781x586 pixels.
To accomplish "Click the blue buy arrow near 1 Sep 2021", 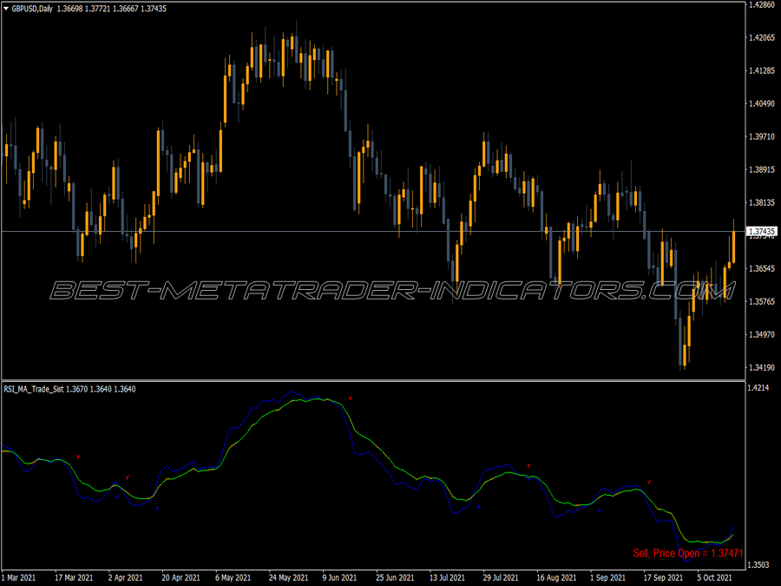I will coord(599,510).
